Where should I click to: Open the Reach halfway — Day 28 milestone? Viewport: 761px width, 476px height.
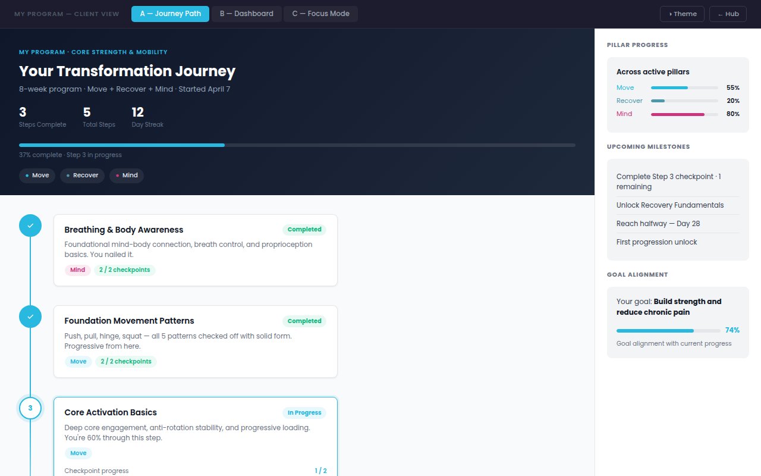point(678,224)
